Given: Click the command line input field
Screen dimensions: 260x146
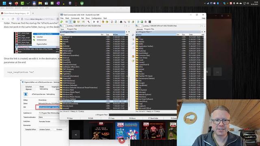Looking at the screenshot, I should pos(143,115).
